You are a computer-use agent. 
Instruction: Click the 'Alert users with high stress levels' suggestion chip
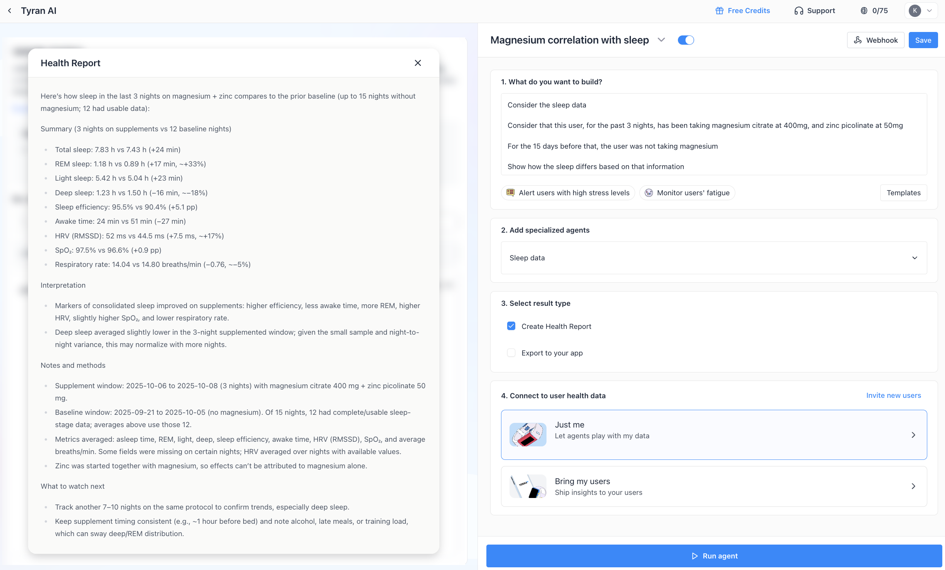tap(568, 193)
